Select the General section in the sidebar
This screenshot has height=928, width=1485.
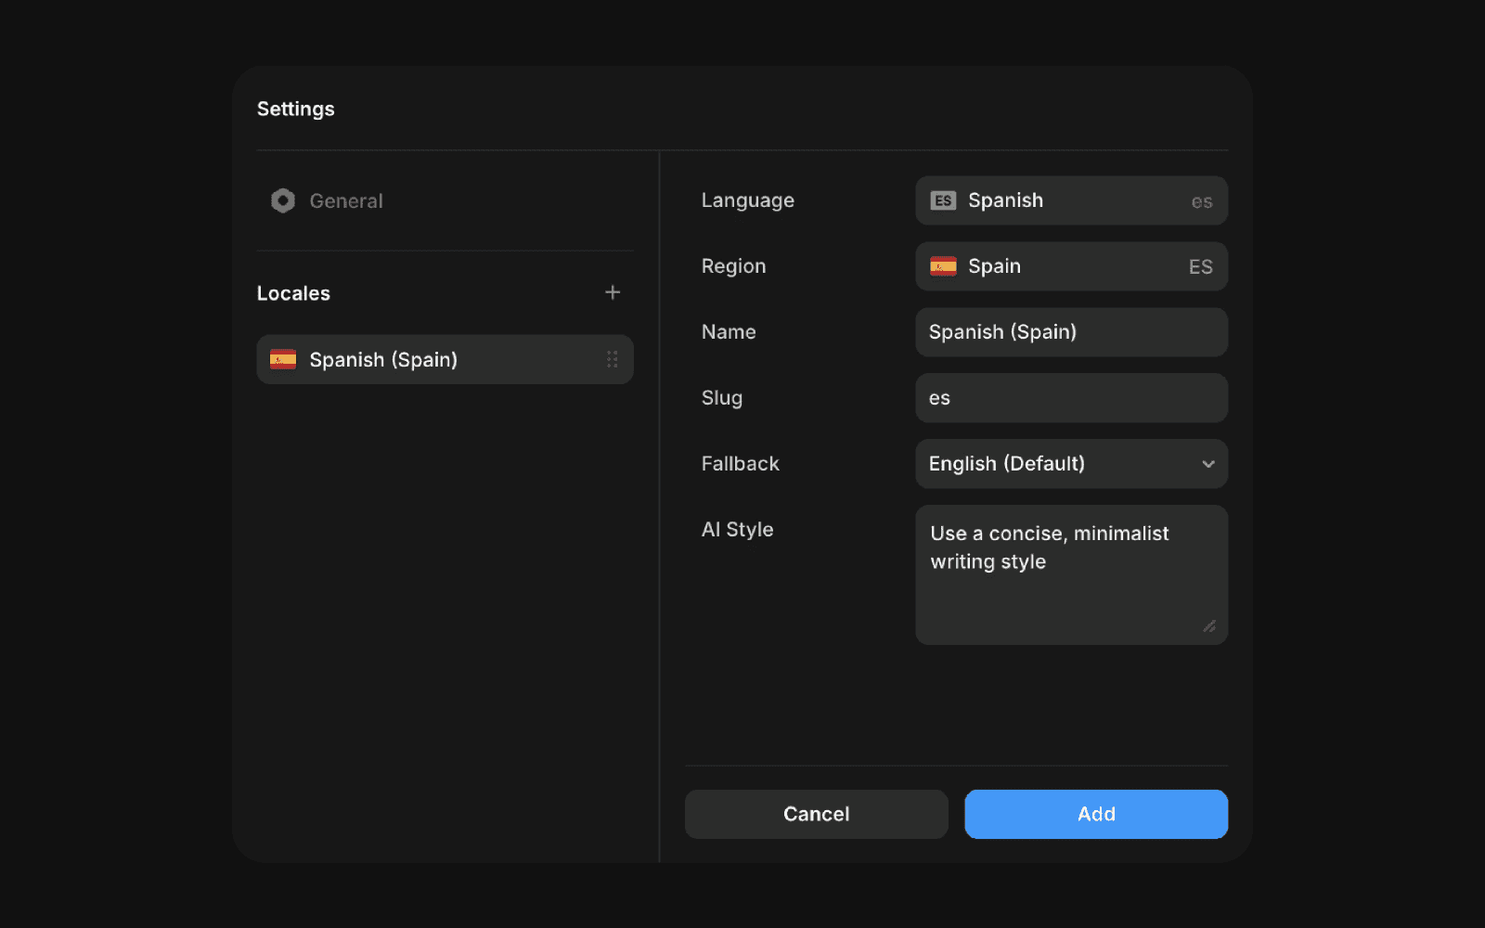[345, 200]
